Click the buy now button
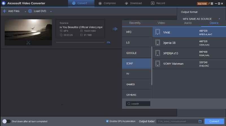Screen dimensions: 226x126 pyautogui.click(x=202, y=4)
